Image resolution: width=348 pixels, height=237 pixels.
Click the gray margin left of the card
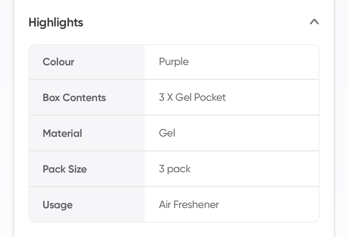coord(6,129)
